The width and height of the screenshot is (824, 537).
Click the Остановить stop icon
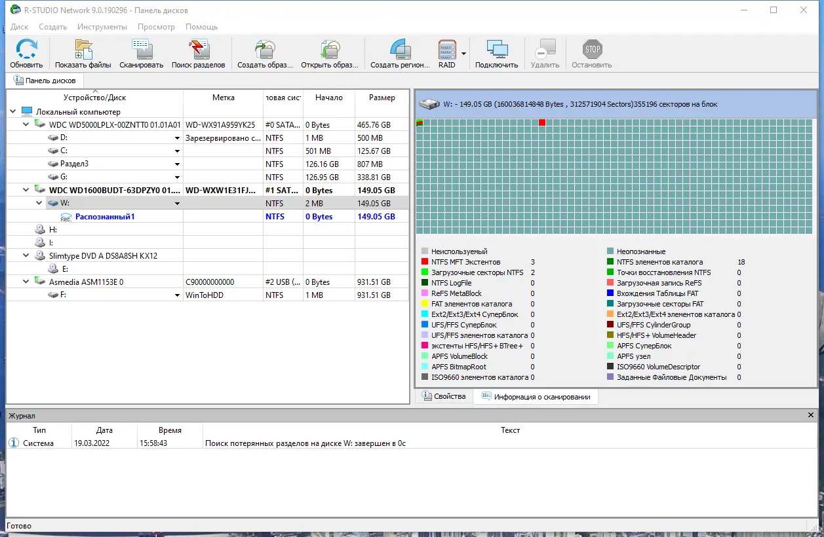click(x=592, y=50)
